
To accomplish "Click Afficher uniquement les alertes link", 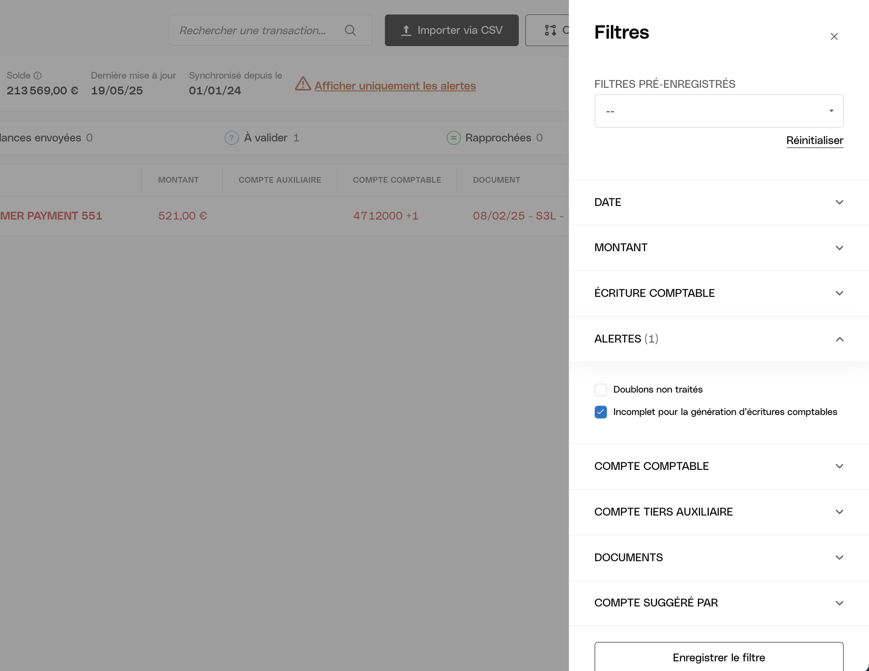I will point(395,86).
